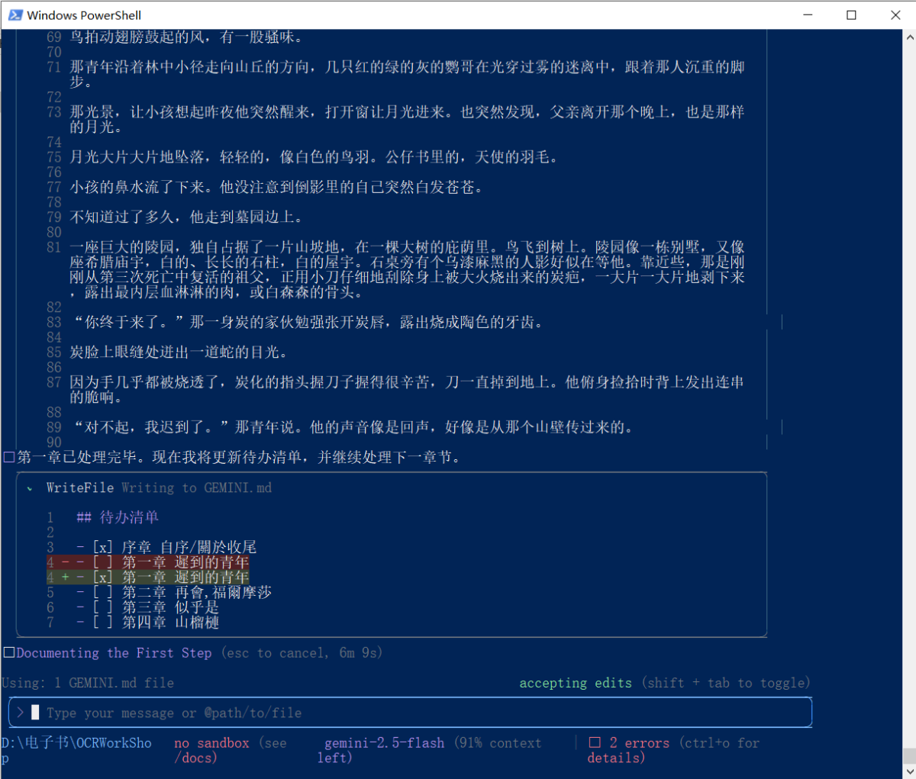Click the "no sandbox" status label
Viewport: 916px width, 779px height.
[211, 742]
